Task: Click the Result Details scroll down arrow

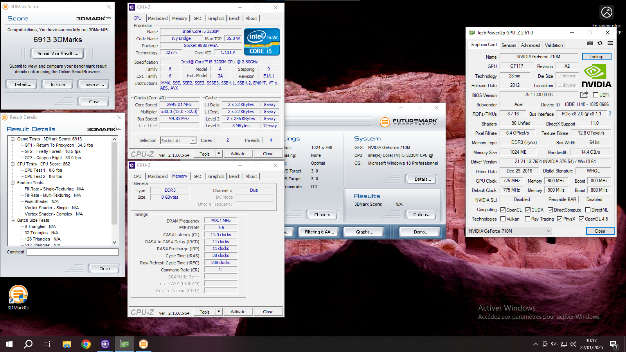Action: tap(115, 242)
